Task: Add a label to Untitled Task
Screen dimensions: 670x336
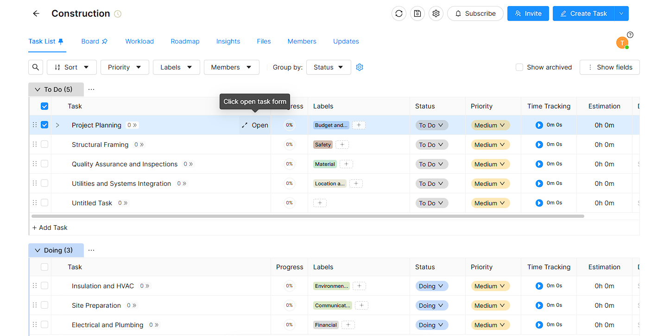Action: [x=320, y=203]
